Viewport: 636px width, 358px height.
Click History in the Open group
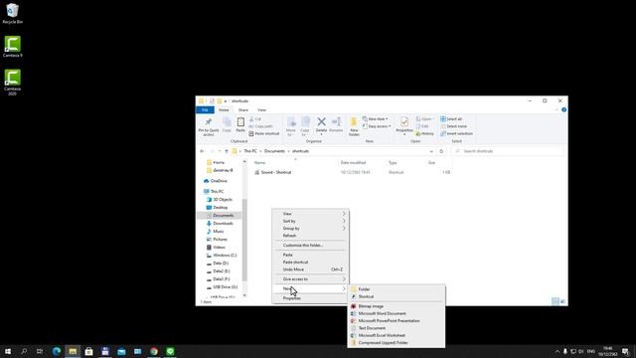coord(424,133)
